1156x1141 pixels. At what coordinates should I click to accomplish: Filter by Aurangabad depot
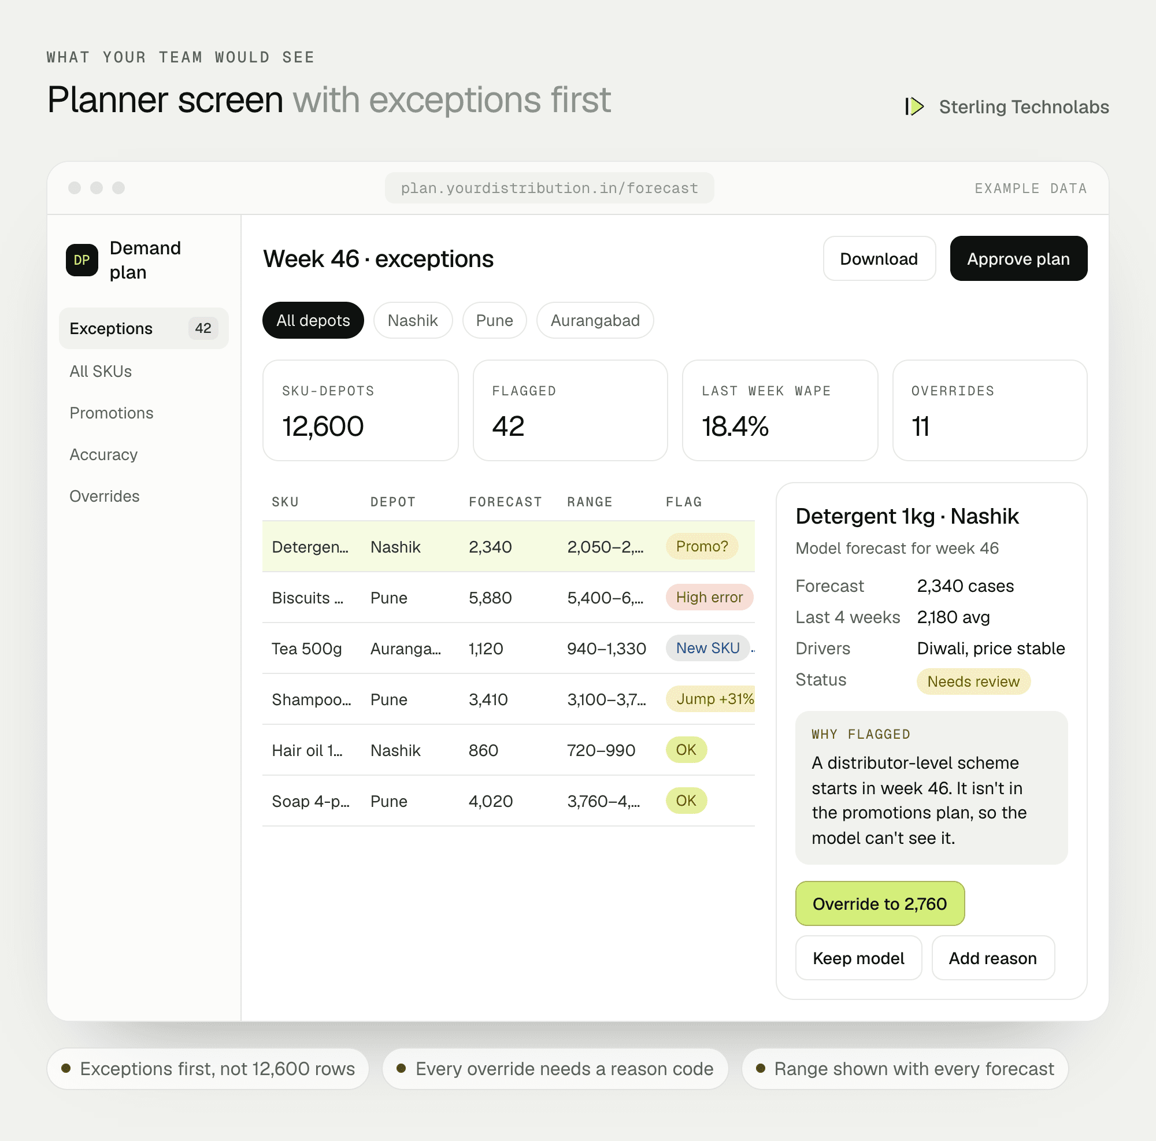pos(595,320)
